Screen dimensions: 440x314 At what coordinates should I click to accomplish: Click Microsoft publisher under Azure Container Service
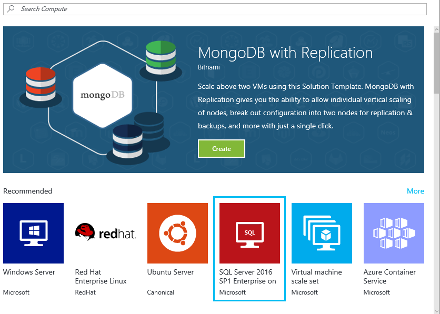[377, 292]
